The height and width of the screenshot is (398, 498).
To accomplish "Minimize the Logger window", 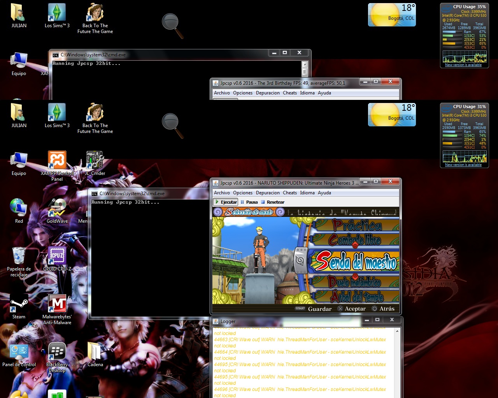I will [366, 320].
